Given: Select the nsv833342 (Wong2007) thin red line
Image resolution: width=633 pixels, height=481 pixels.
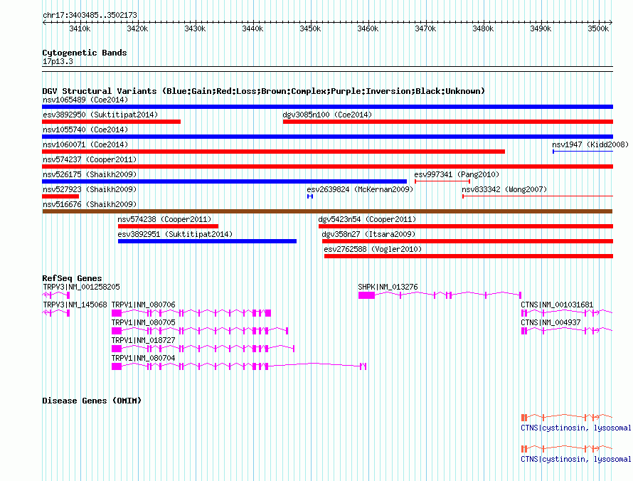Looking at the screenshot, I should pos(538,196).
